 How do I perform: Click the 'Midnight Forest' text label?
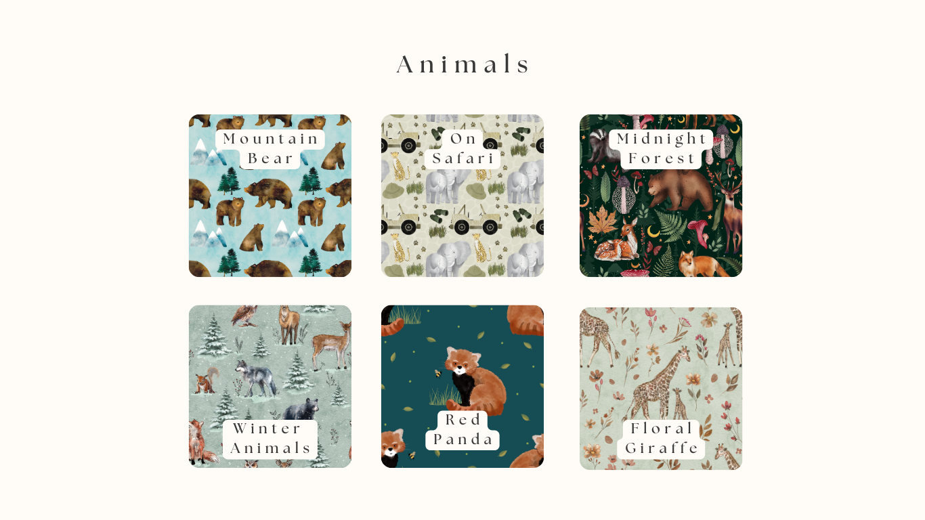point(661,149)
